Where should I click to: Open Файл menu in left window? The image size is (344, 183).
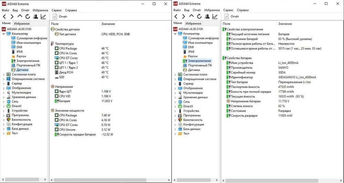point(6,10)
